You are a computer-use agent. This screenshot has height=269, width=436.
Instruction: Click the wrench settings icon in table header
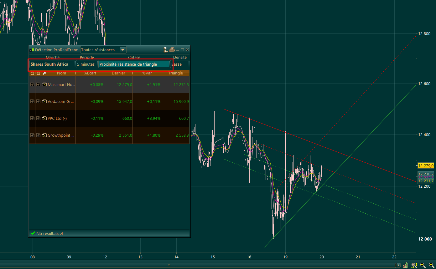[x=44, y=73]
